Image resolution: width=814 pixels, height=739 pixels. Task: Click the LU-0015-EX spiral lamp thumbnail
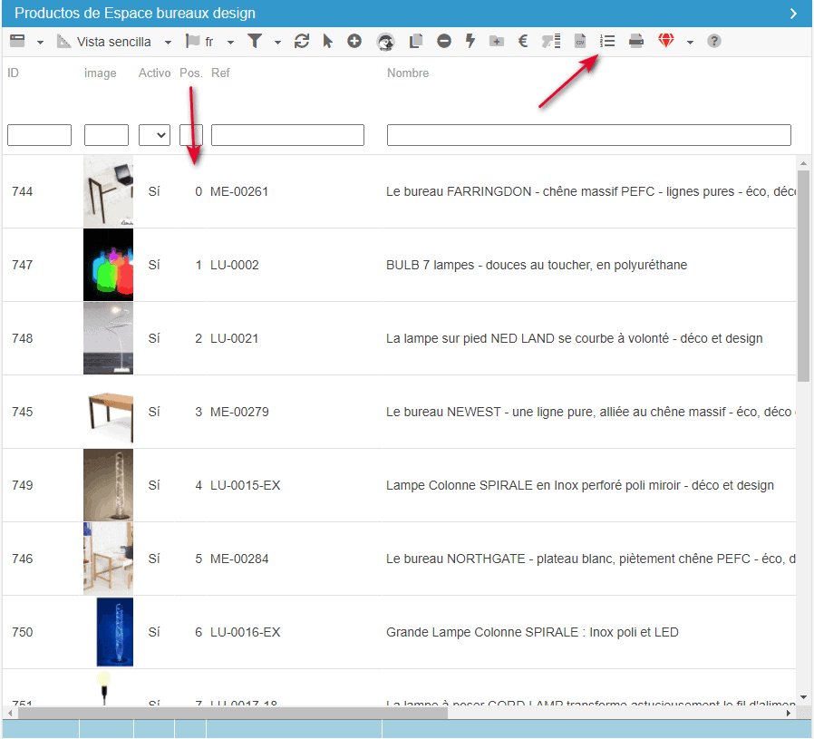(108, 485)
